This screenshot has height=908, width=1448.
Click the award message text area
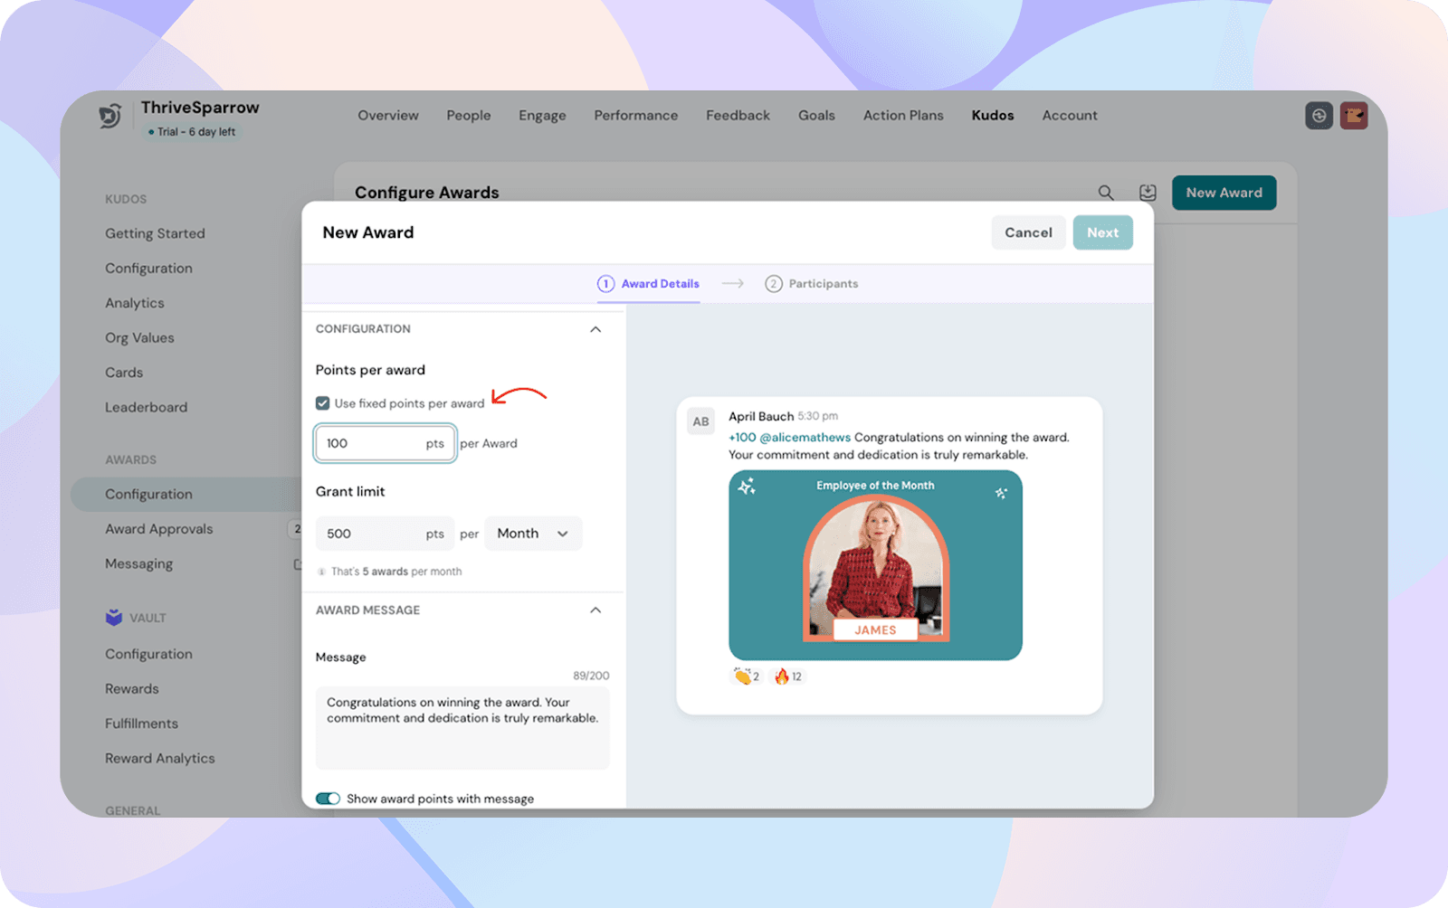coord(462,728)
